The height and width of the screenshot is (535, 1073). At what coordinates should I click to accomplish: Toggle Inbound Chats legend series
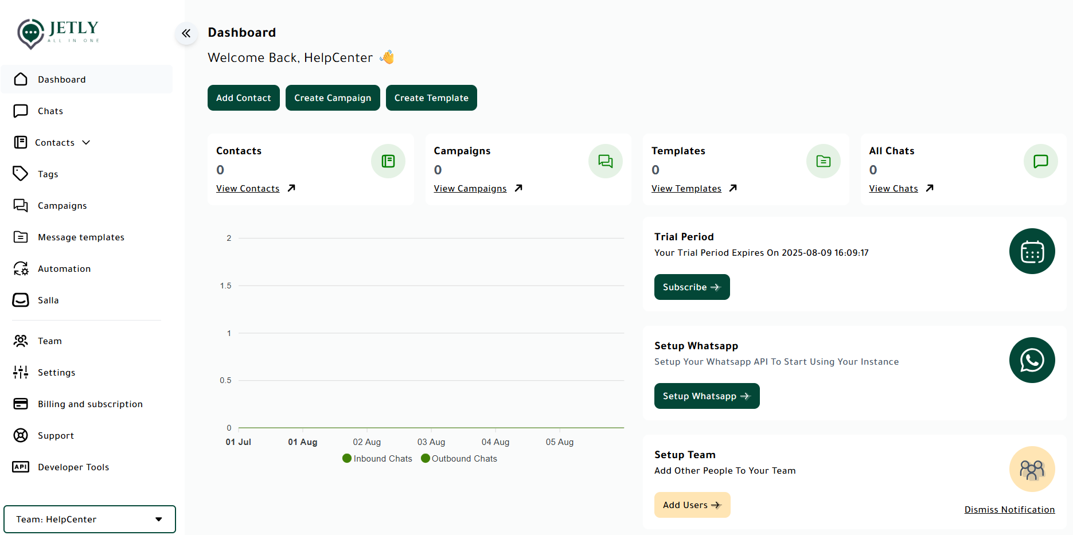(377, 459)
